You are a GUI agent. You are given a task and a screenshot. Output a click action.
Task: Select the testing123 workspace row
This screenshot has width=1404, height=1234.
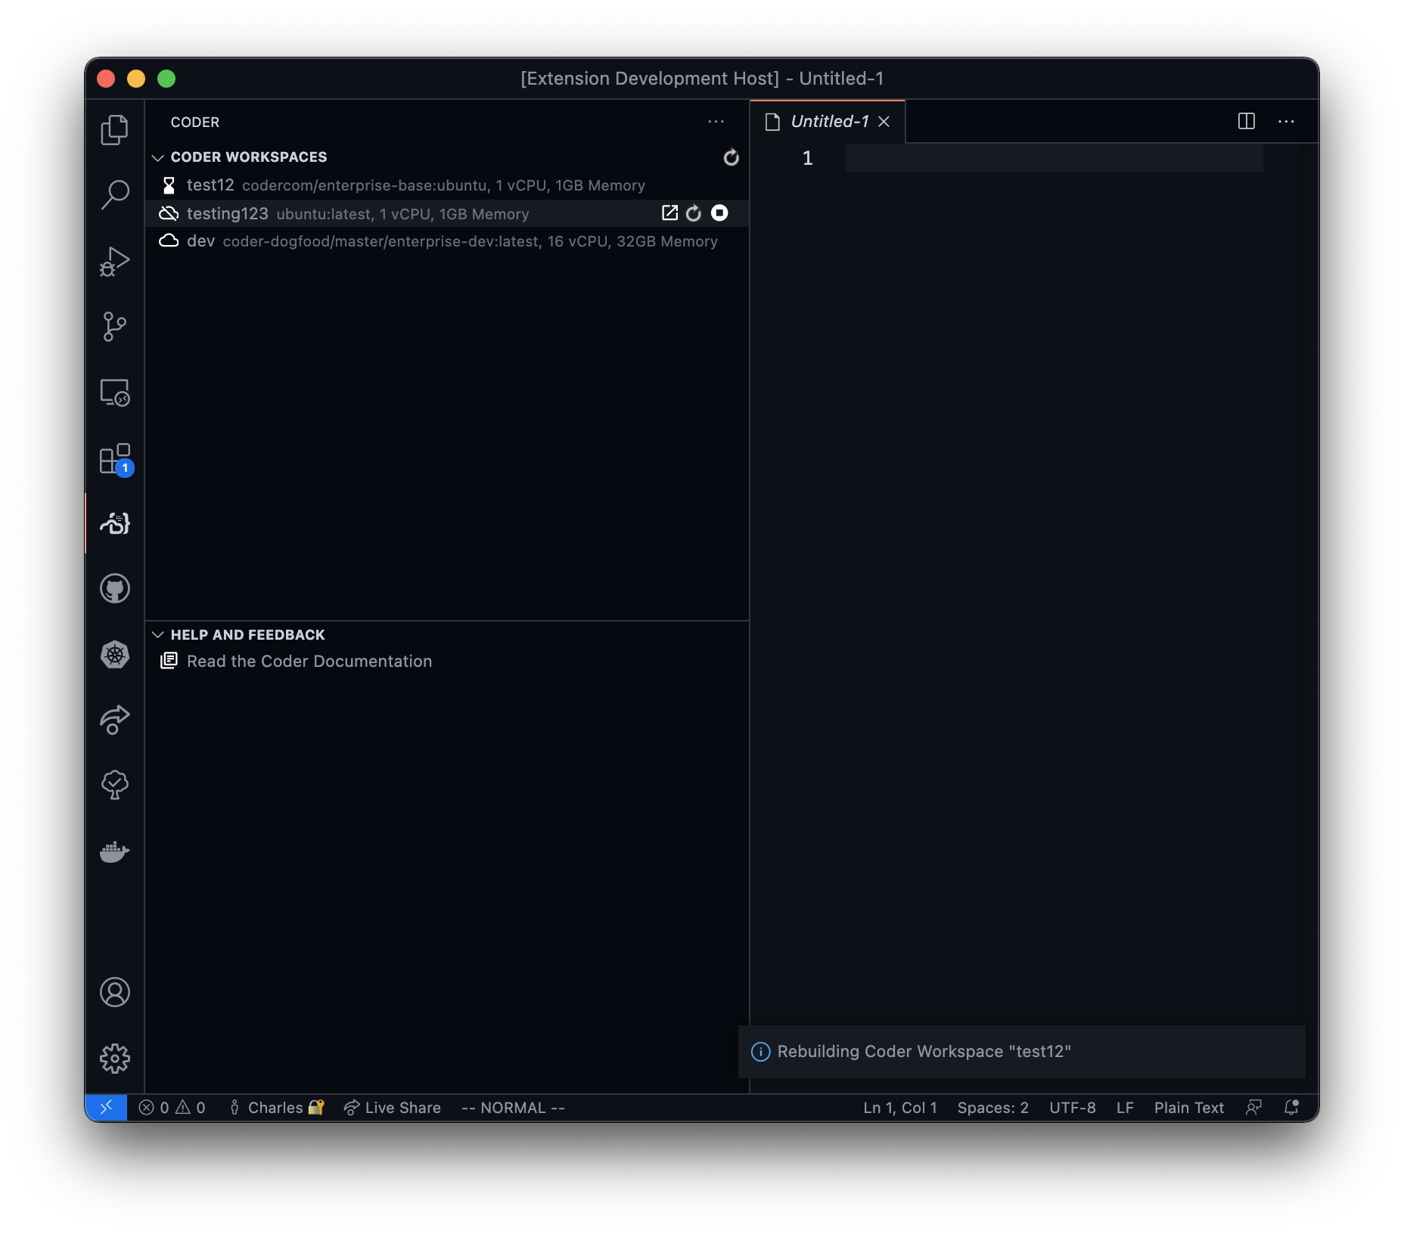pos(446,214)
